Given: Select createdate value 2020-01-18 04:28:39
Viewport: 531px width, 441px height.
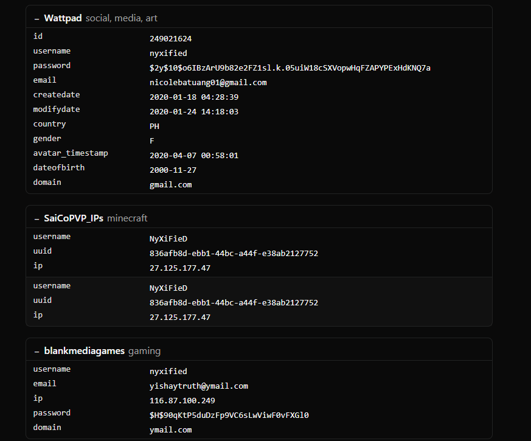Looking at the screenshot, I should coord(194,97).
